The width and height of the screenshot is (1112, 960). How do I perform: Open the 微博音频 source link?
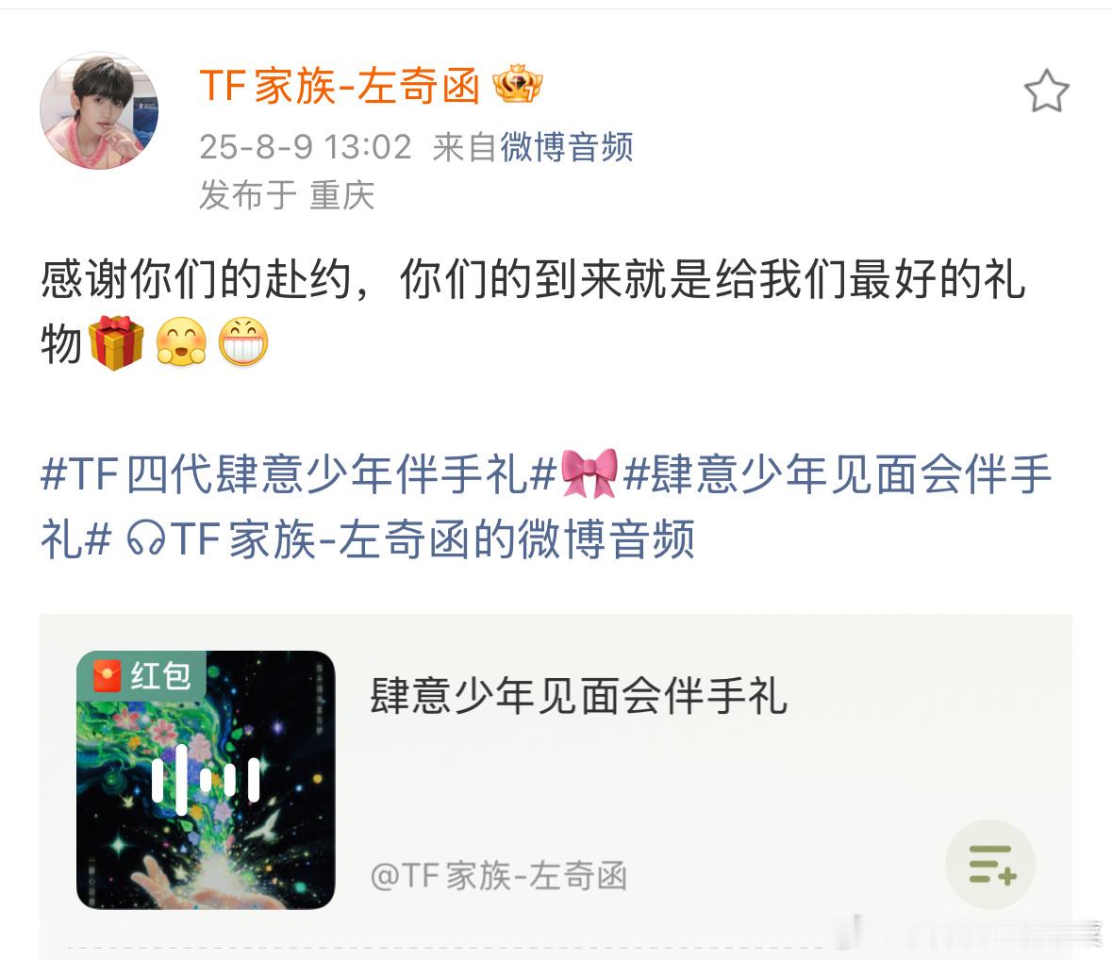pyautogui.click(x=567, y=147)
